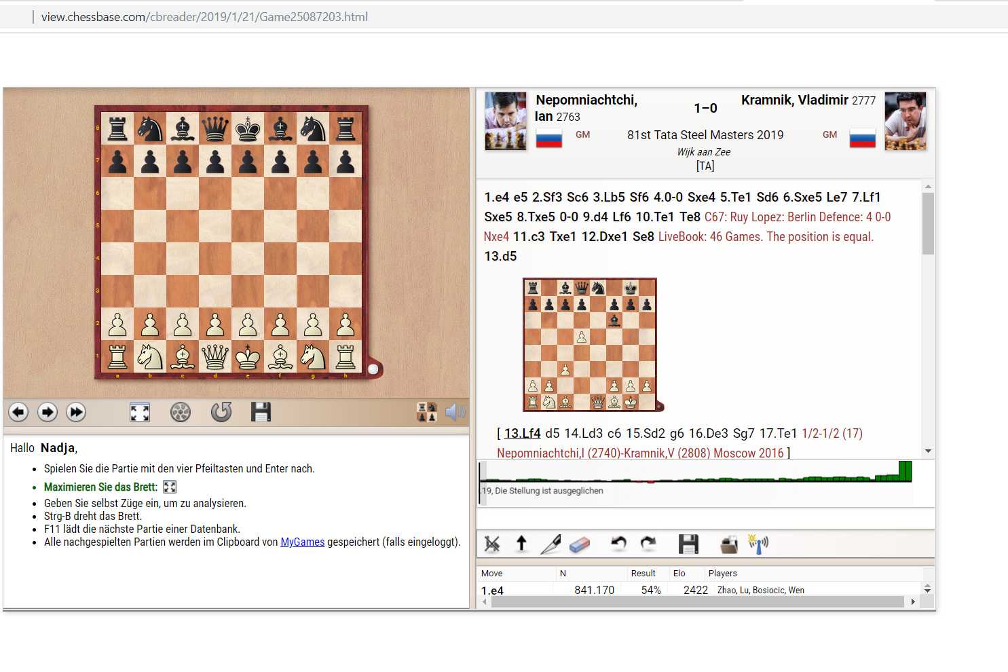The width and height of the screenshot is (1008, 672).
Task: Open game with the folder icon
Action: pyautogui.click(x=729, y=544)
